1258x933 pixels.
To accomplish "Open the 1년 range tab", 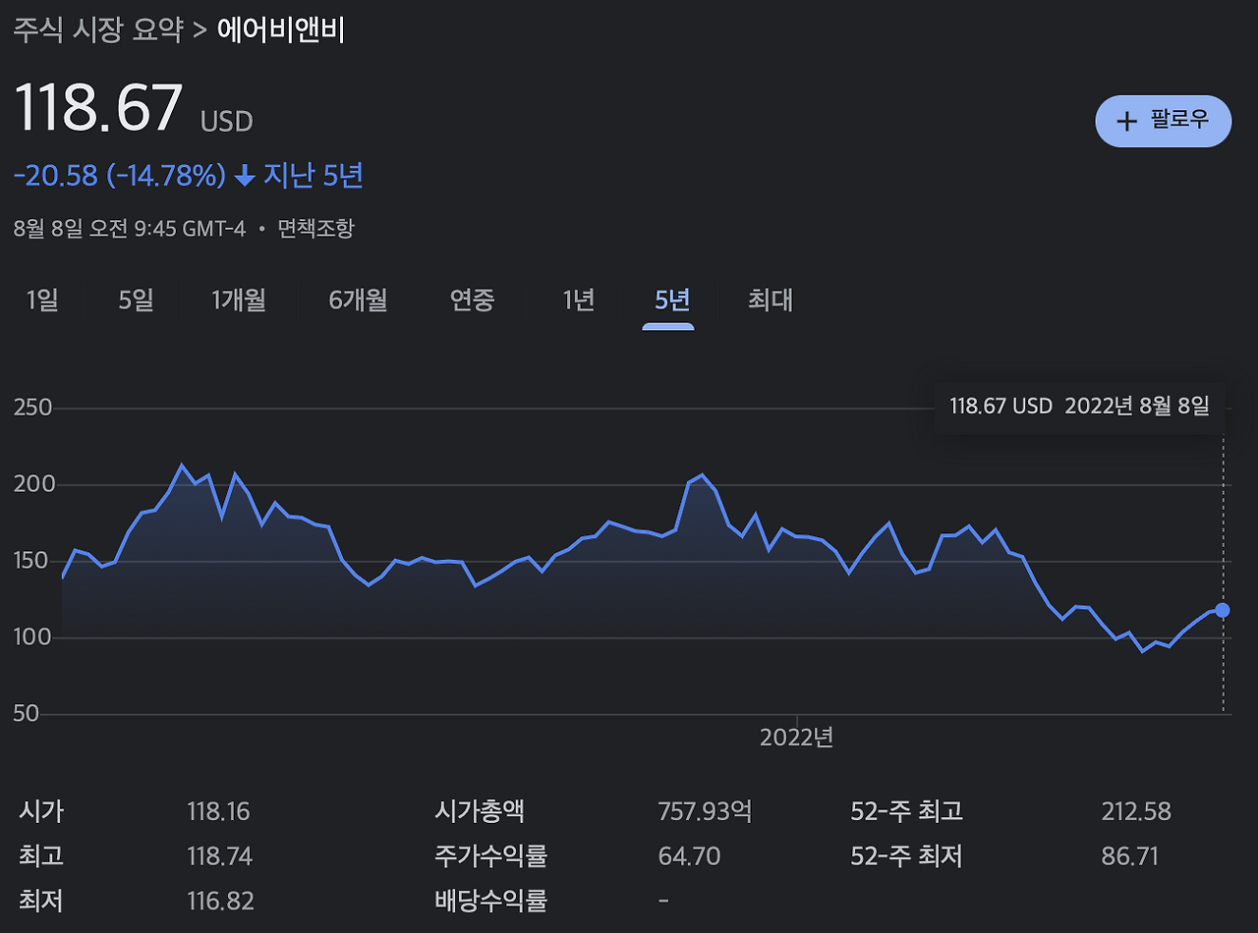I will tap(579, 301).
